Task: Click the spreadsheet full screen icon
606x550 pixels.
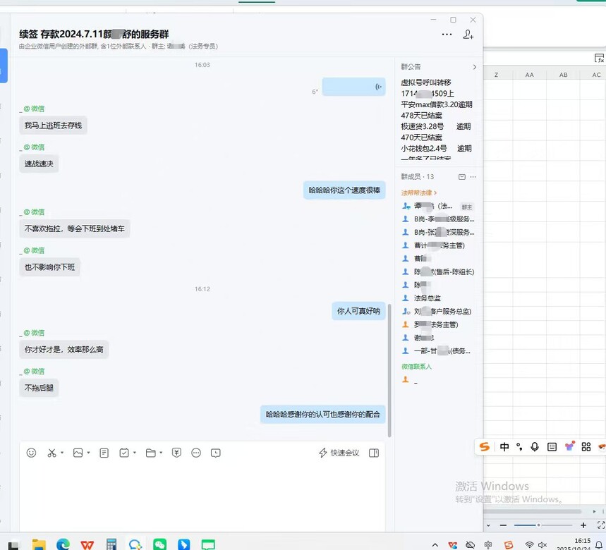Action: pos(601,525)
